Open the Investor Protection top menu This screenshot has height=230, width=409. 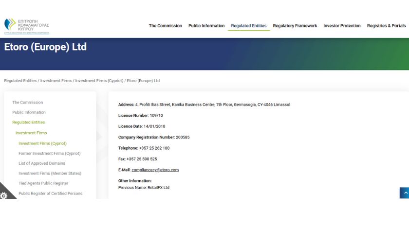pos(342,26)
